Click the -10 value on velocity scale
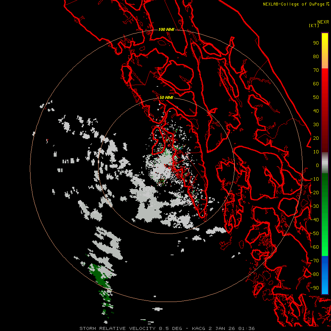This screenshot has width=331, height=331. coord(314,179)
